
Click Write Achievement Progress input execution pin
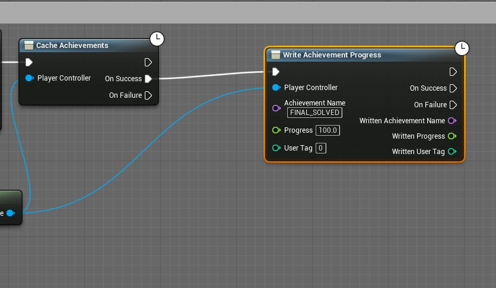(x=276, y=72)
